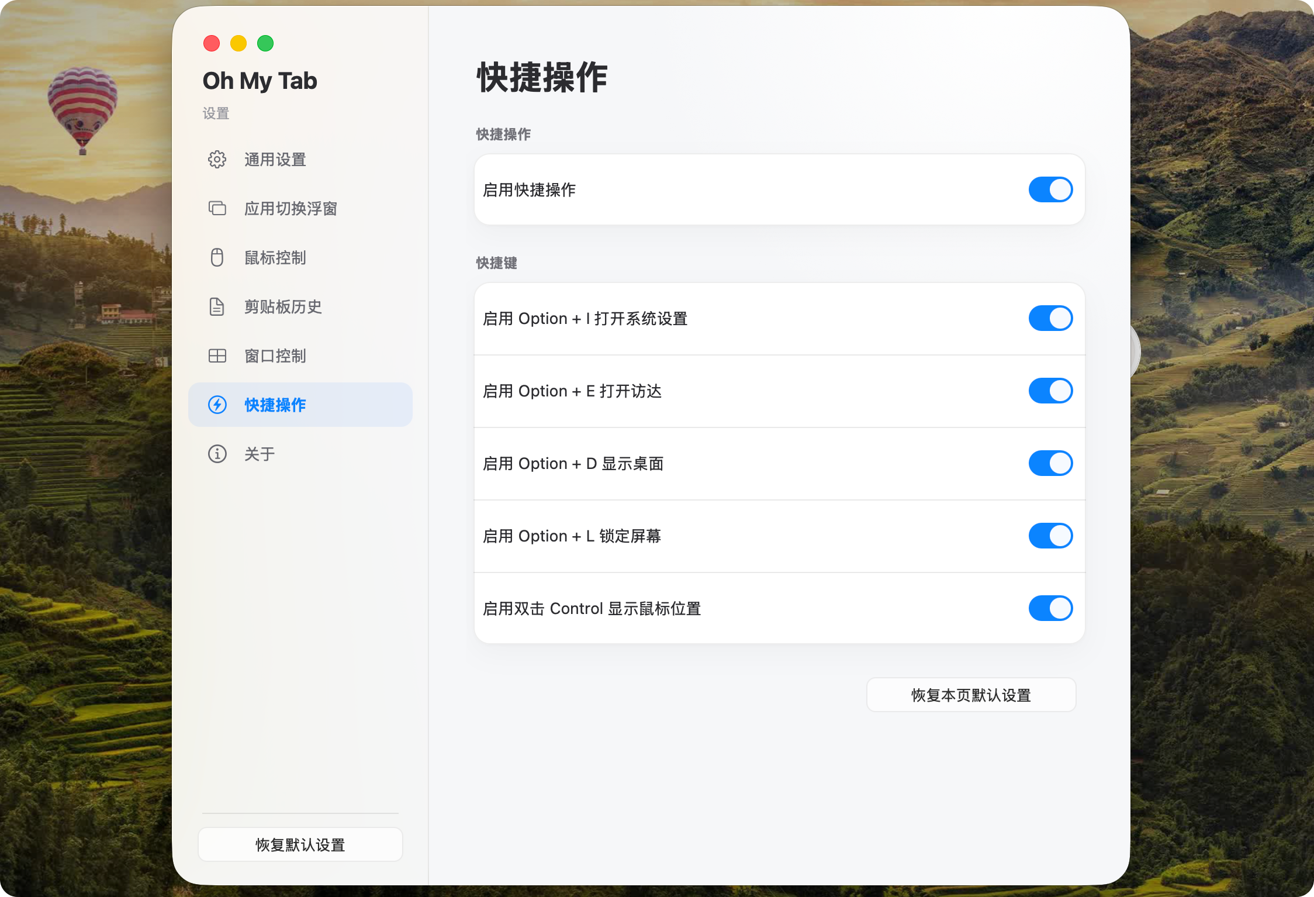Click the 设置 subtitle under app title
Screen dimensions: 1314x897
coord(216,113)
